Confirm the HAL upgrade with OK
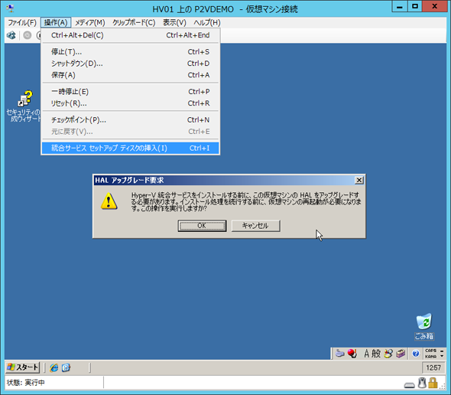The width and height of the screenshot is (451, 395). pyautogui.click(x=202, y=226)
